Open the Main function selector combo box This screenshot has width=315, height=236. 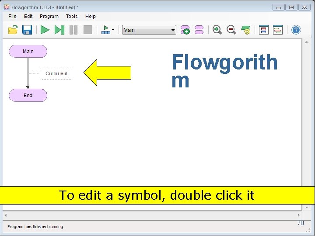point(149,30)
